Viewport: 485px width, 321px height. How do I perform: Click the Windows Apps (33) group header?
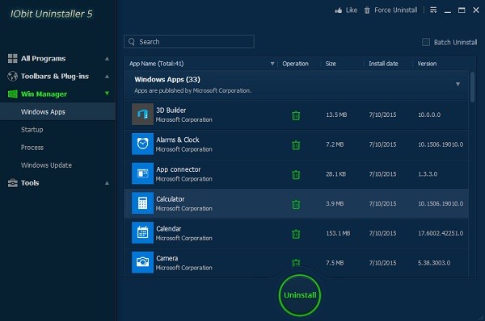pos(297,85)
